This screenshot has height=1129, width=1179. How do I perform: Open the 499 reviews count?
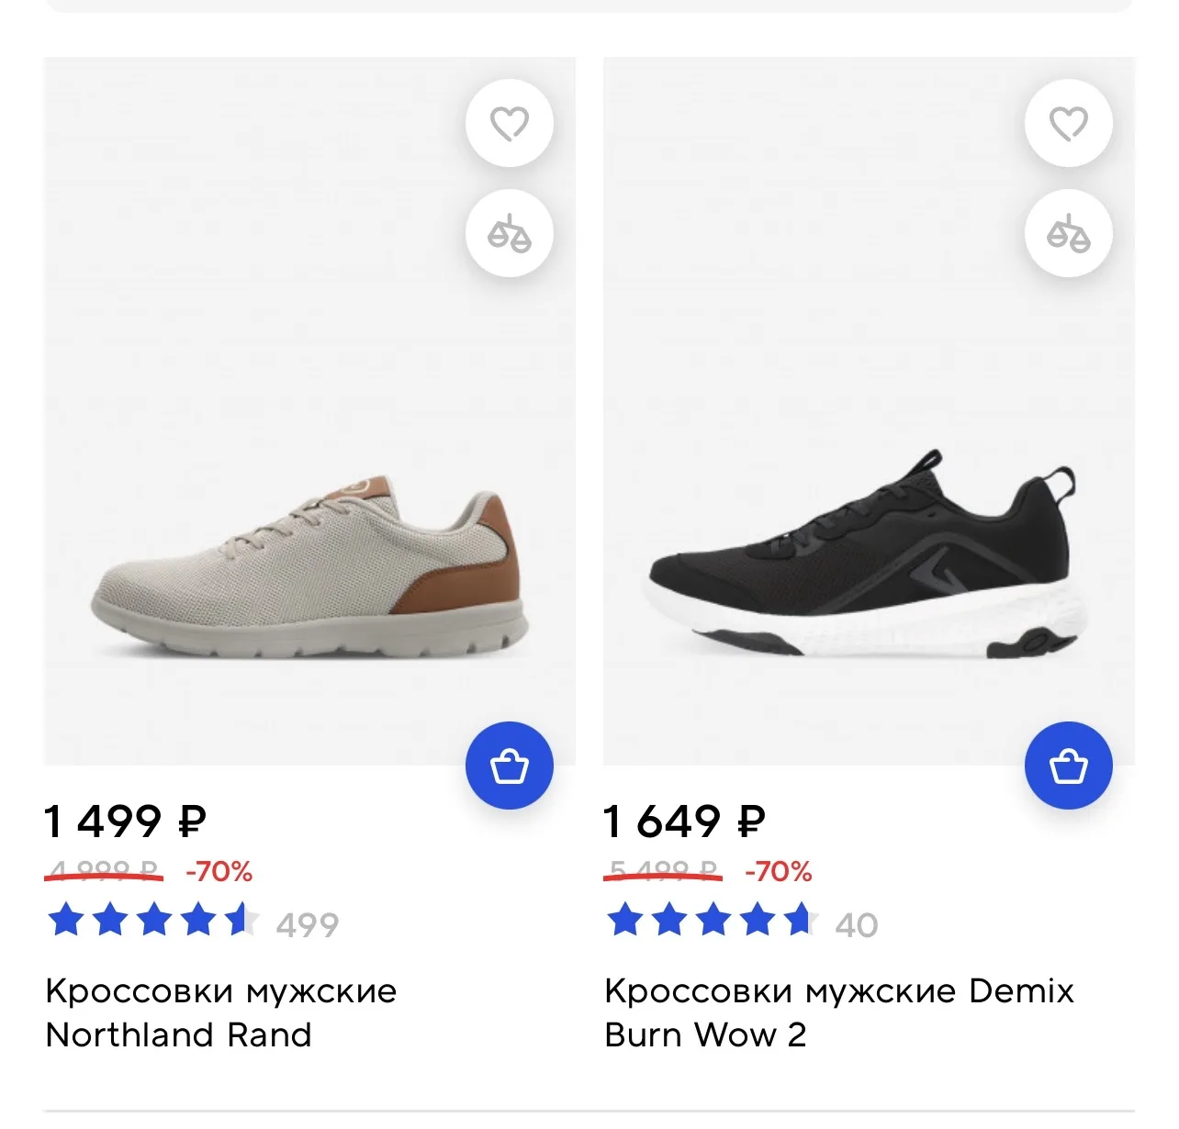coord(308,924)
